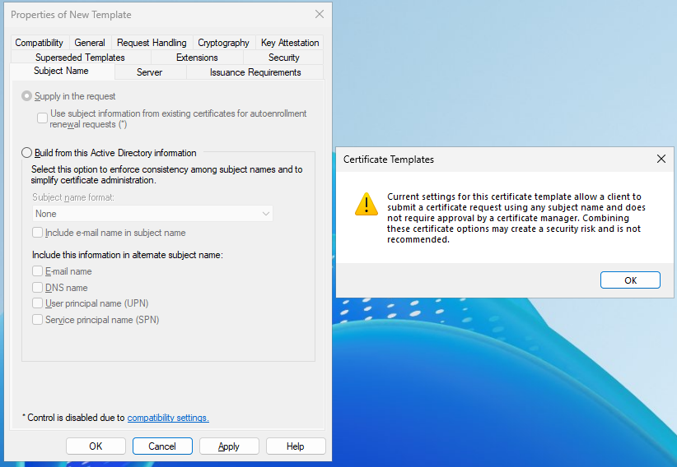Tick the Service principal name (SPN) checkbox

coord(37,320)
